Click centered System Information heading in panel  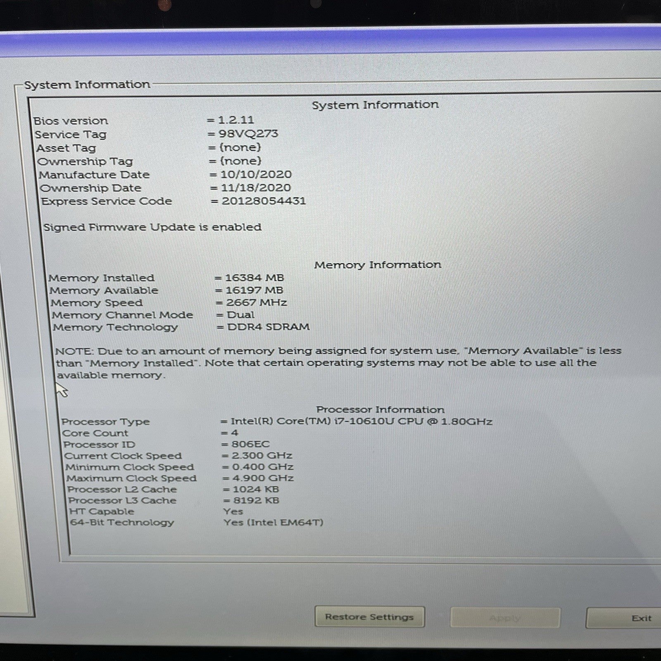tap(375, 105)
